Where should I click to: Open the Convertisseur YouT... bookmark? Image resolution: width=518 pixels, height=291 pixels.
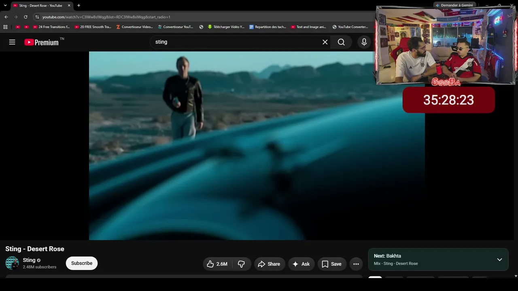click(176, 27)
